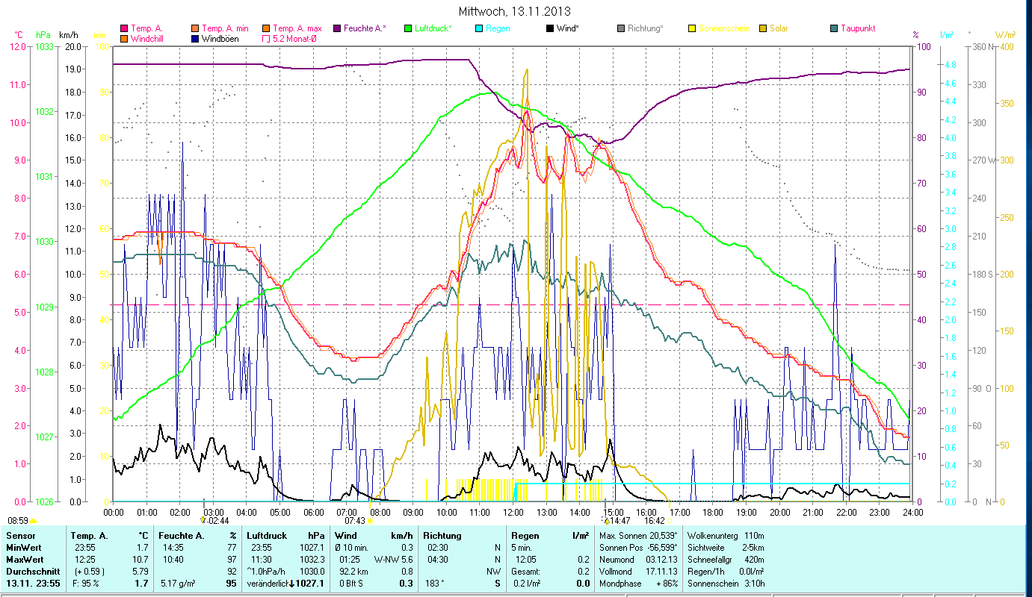
Task: Click the gold Solar legend swatch
Action: coord(763,28)
